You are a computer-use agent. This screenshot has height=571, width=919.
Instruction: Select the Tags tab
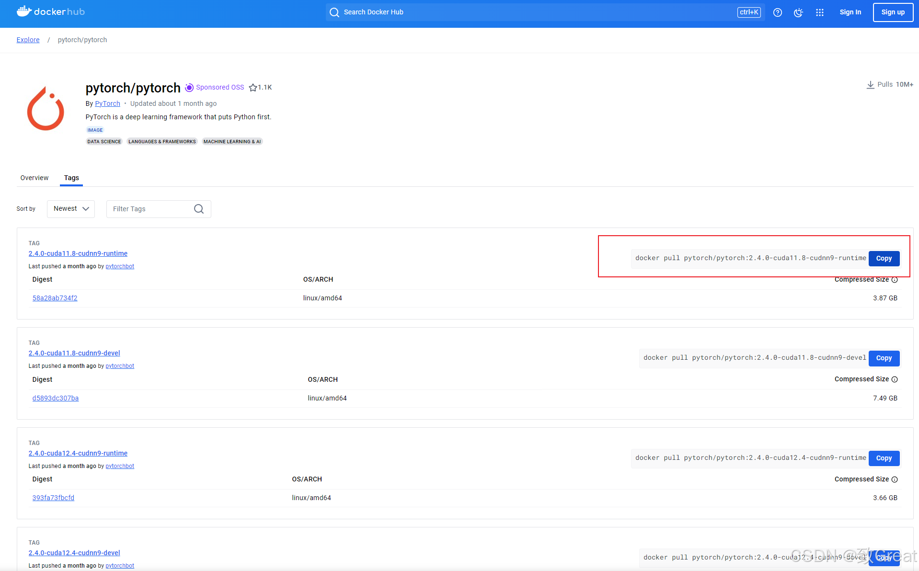tap(71, 178)
